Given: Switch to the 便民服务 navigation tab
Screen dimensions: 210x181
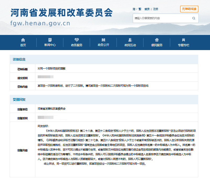Looking at the screenshot, I should point(157,45).
